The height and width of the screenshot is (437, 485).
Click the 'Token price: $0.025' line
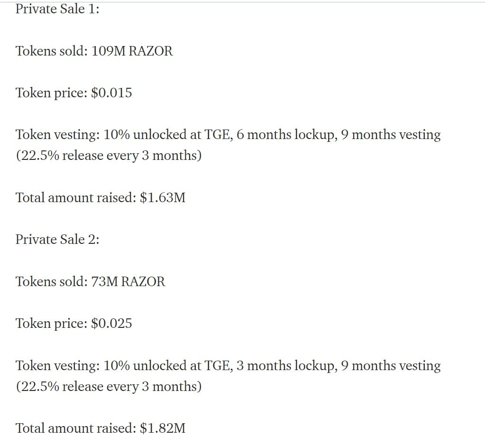click(73, 324)
